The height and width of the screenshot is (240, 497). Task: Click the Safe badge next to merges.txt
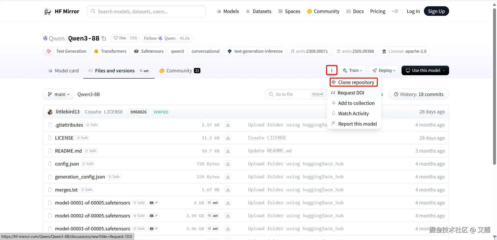click(87, 190)
